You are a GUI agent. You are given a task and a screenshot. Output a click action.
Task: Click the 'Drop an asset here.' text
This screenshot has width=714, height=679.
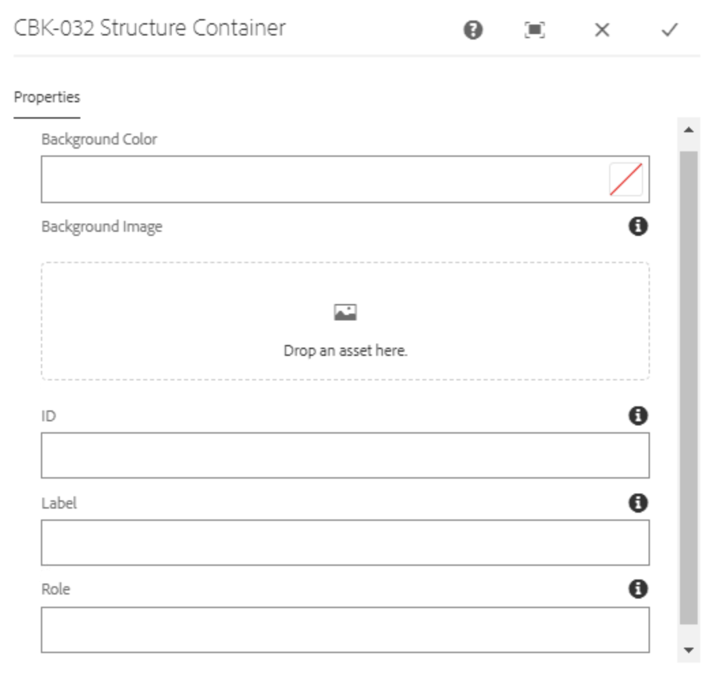[345, 351]
